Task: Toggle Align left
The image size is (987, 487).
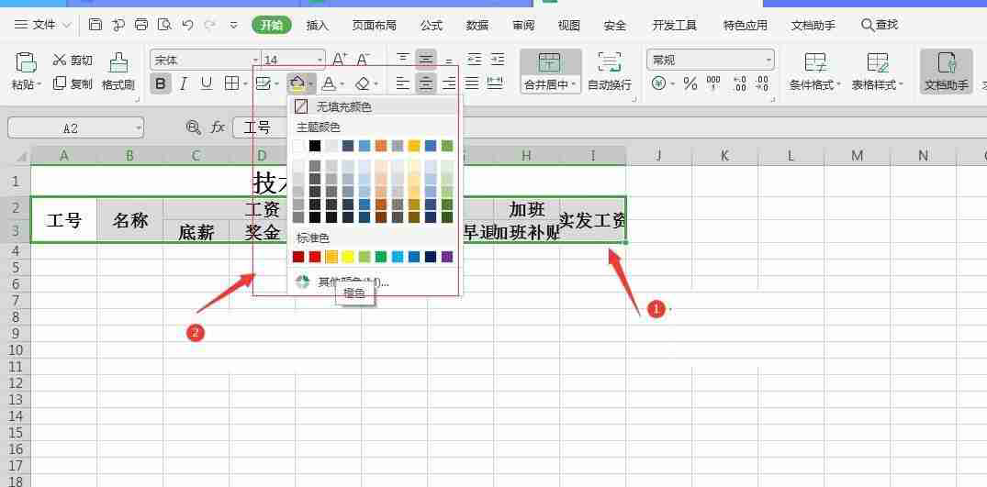Action: click(403, 83)
